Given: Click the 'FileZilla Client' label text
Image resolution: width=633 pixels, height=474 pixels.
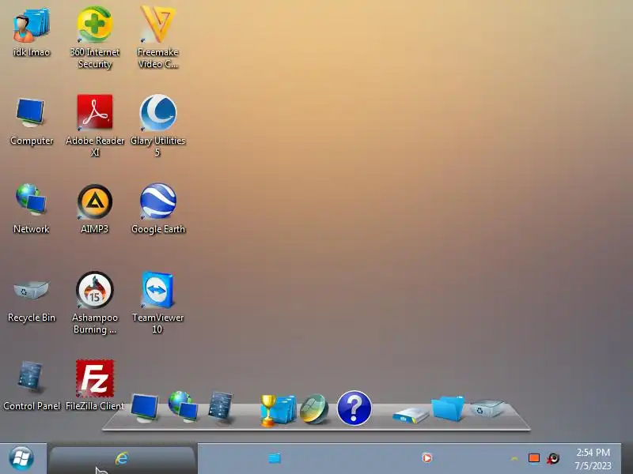Looking at the screenshot, I should point(95,406).
